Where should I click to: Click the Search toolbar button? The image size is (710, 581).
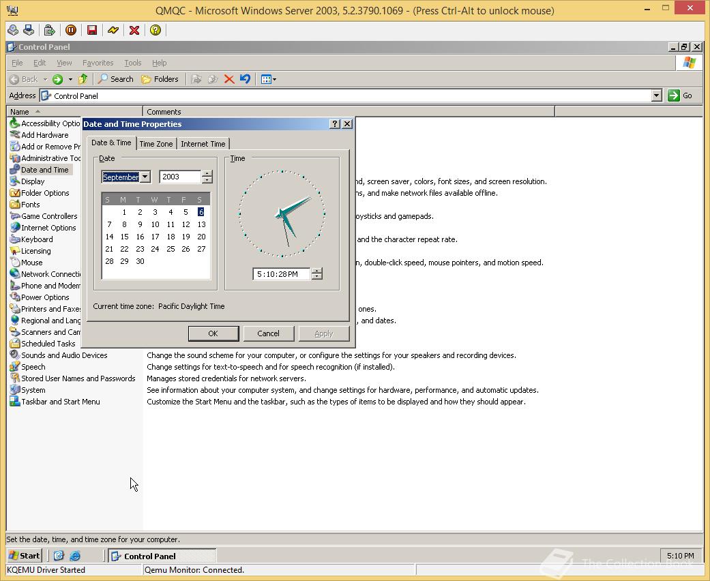click(116, 79)
